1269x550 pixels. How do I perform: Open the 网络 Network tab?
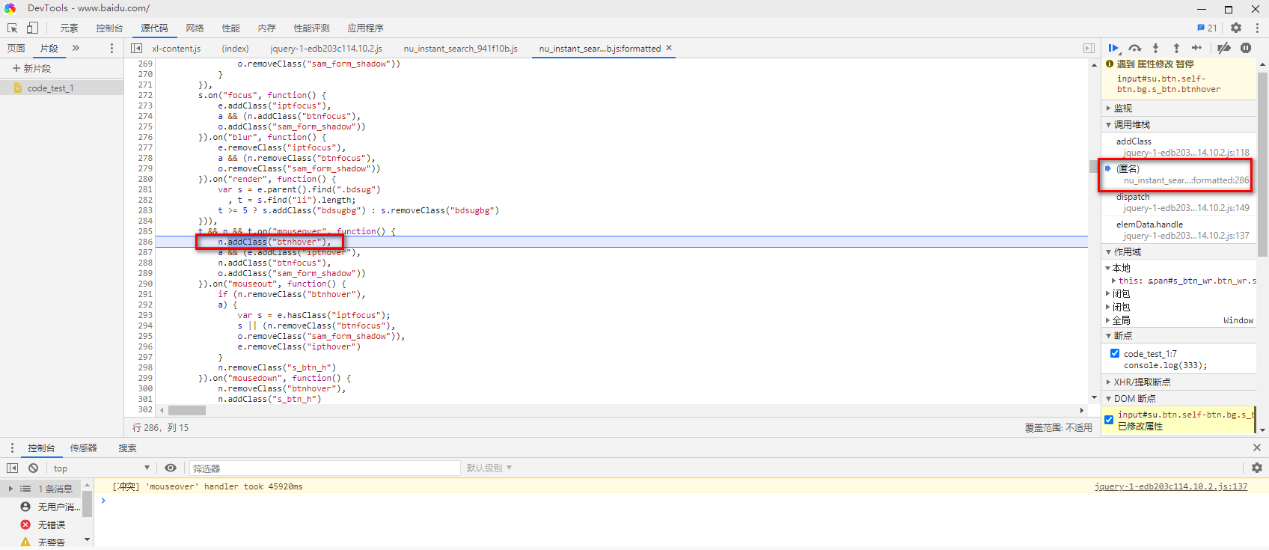coord(195,28)
